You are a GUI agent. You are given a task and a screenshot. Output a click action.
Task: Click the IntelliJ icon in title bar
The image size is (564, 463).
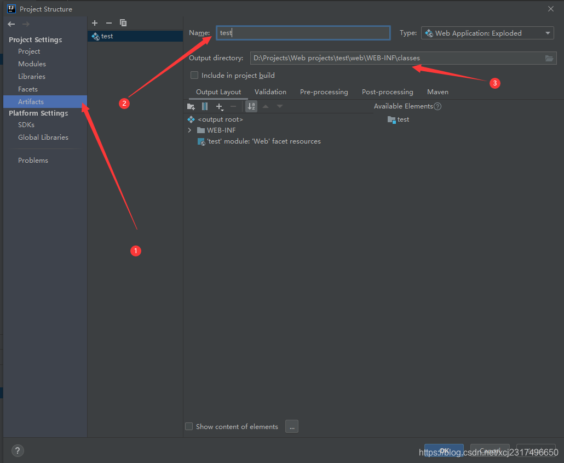tap(11, 9)
